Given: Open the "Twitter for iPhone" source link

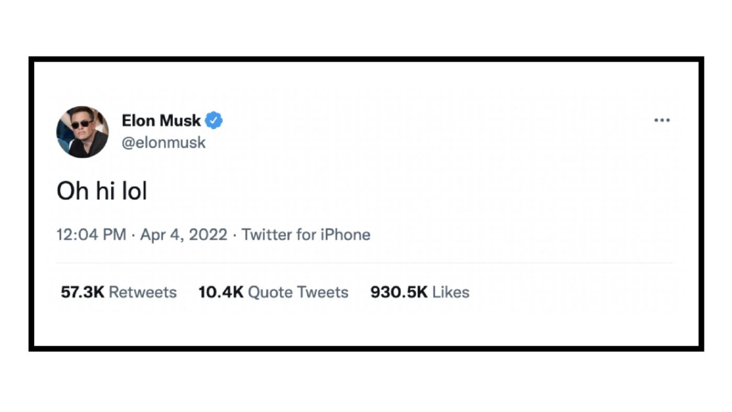Looking at the screenshot, I should pyautogui.click(x=306, y=235).
